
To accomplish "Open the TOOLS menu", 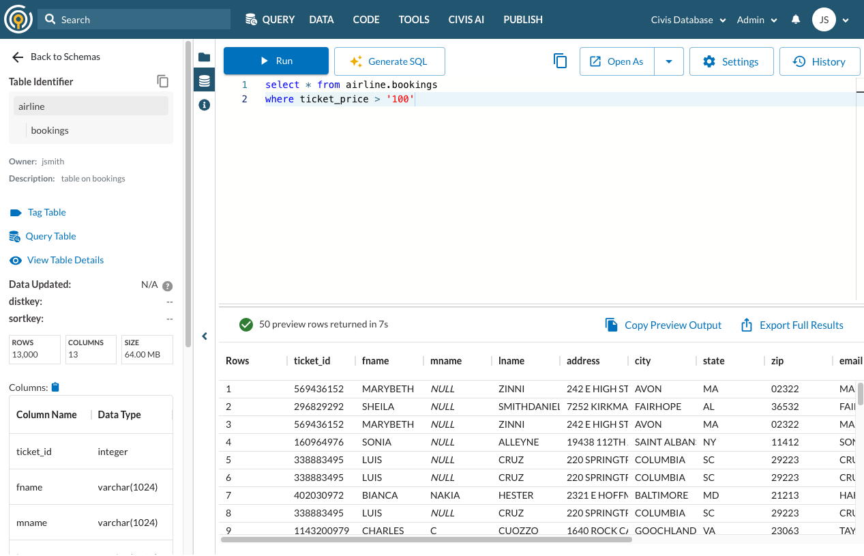I will (414, 20).
